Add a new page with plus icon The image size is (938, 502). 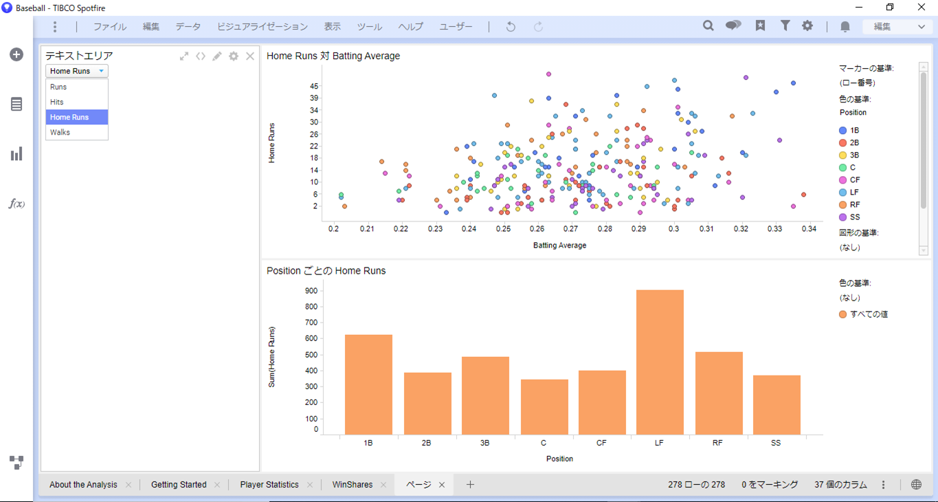[x=470, y=485]
